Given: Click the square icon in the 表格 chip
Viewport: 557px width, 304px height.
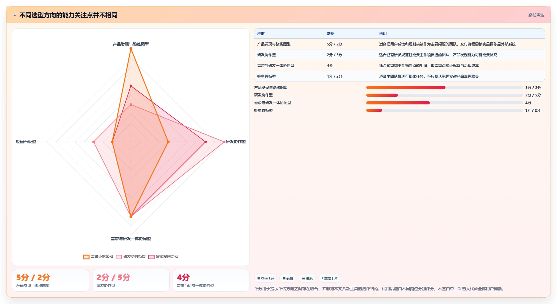Looking at the screenshot, I should click(x=284, y=279).
